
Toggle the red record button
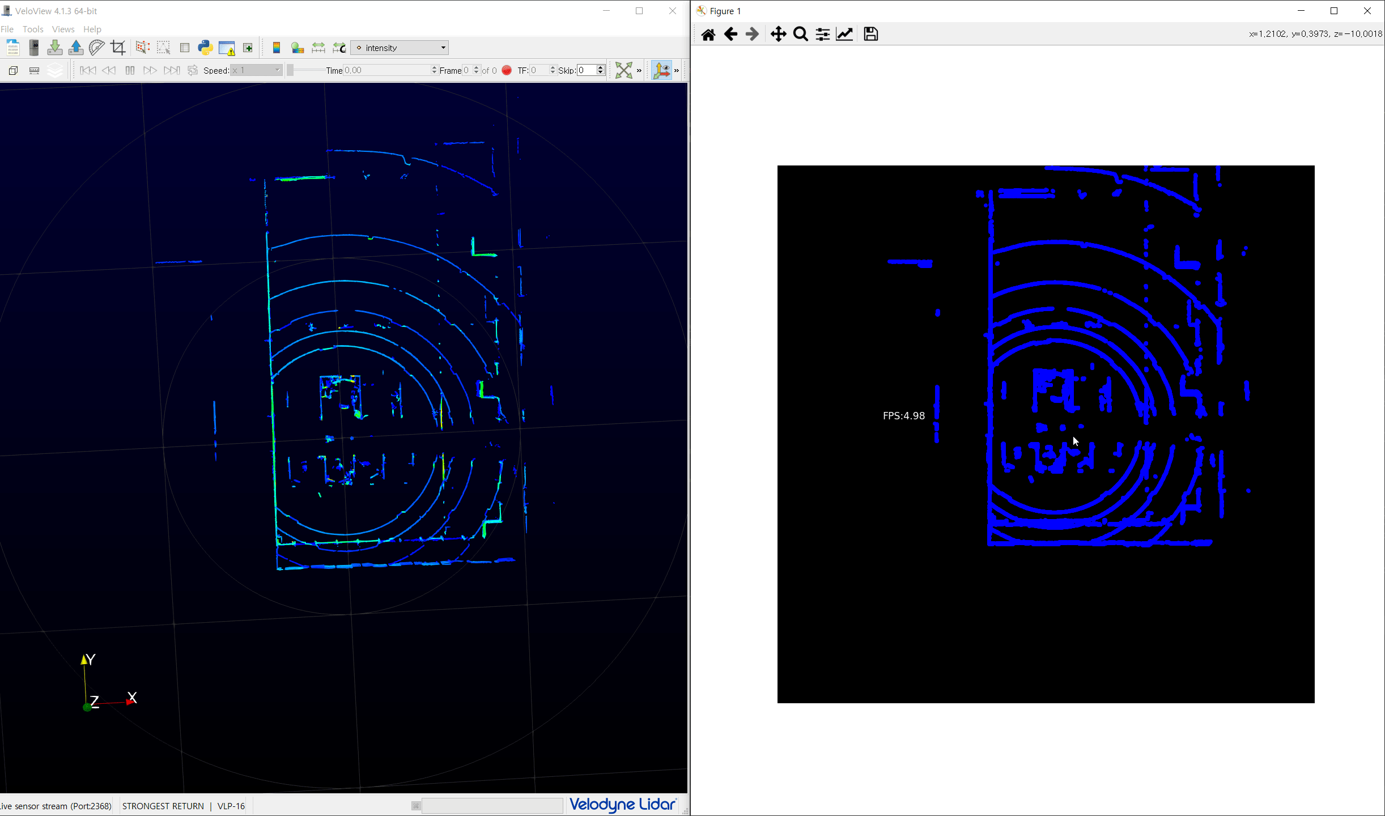coord(507,70)
